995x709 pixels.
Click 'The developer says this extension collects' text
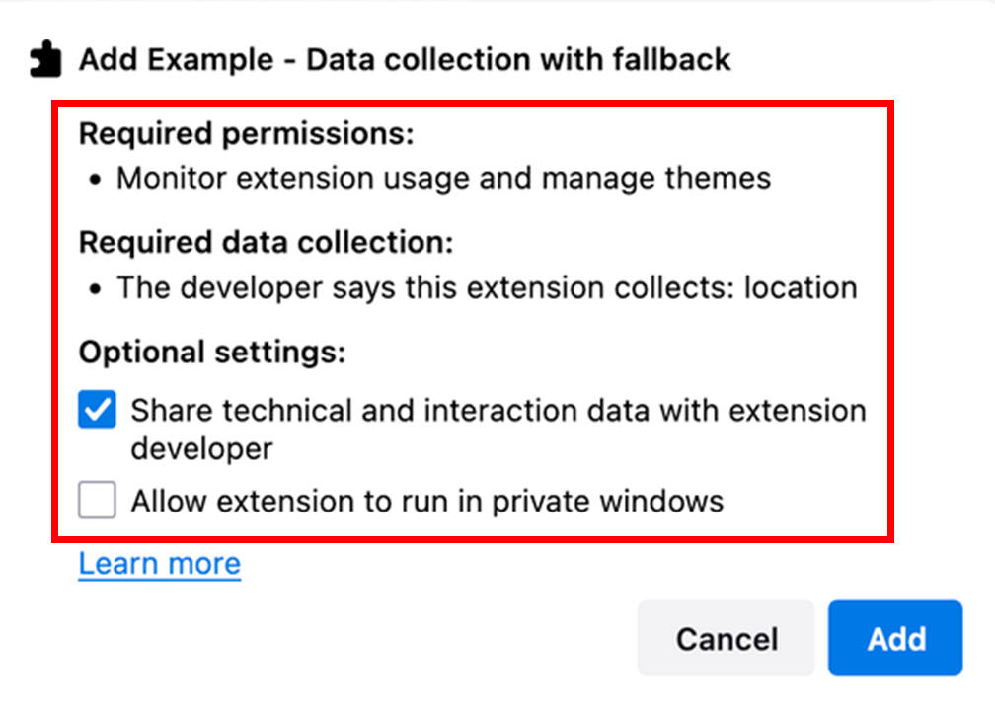point(426,288)
